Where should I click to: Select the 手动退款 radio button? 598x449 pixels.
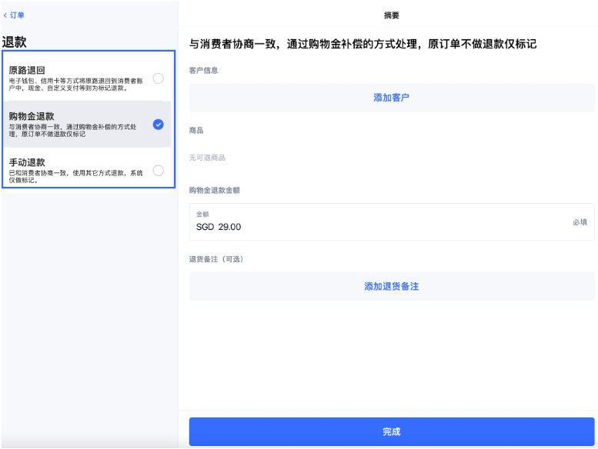158,171
